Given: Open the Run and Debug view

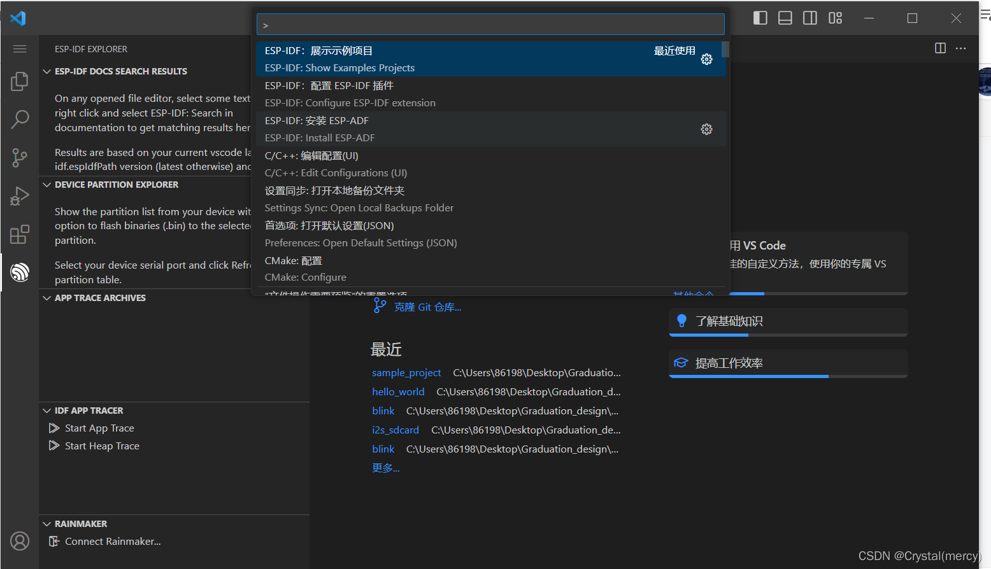Looking at the screenshot, I should coord(20,196).
